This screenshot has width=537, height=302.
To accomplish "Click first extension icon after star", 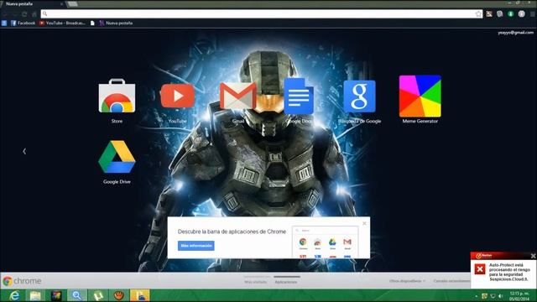I will click(489, 14).
